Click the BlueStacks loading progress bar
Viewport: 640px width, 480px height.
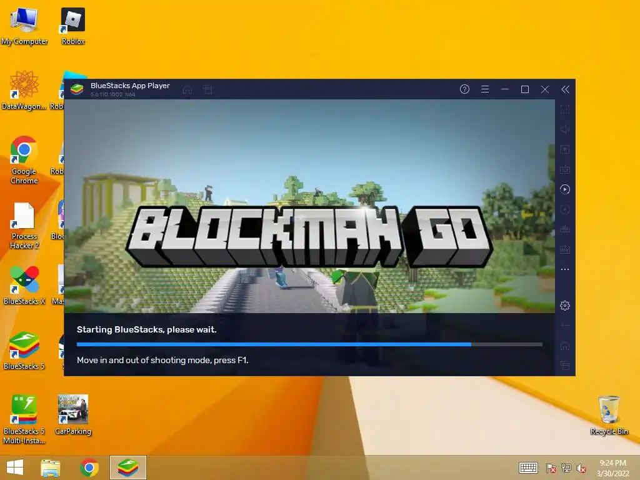click(309, 344)
